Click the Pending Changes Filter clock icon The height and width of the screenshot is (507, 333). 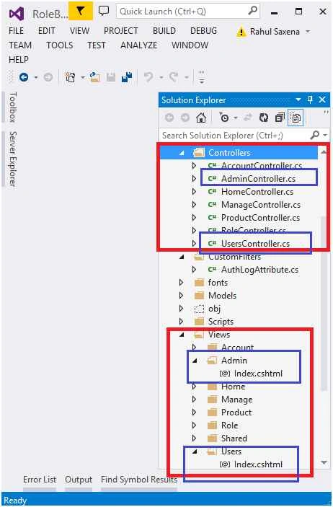(223, 118)
